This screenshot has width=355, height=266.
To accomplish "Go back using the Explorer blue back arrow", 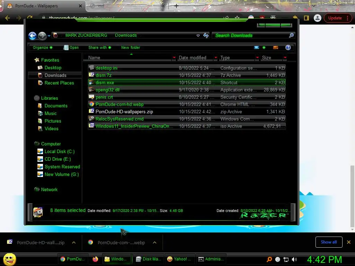I will (32, 36).
